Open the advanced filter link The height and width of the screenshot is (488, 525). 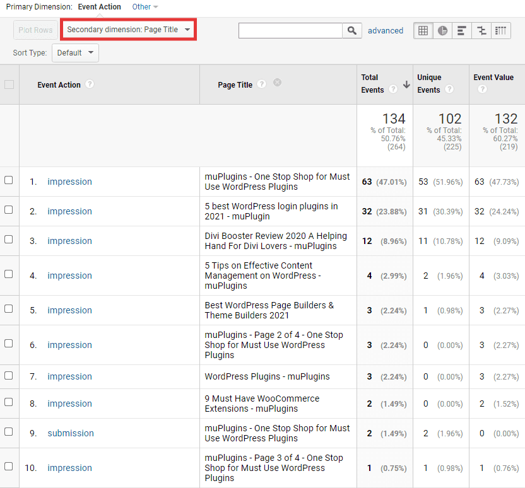[386, 31]
